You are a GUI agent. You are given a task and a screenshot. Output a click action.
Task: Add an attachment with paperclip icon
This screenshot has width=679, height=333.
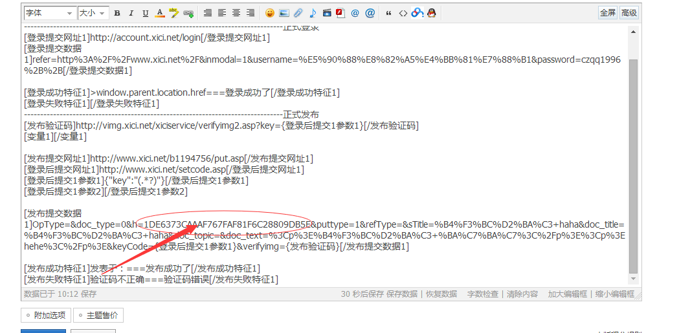click(298, 13)
